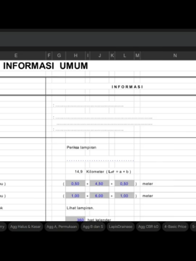Select the 1,00 cell right of 6,00
196x261 pixels.
124,195
